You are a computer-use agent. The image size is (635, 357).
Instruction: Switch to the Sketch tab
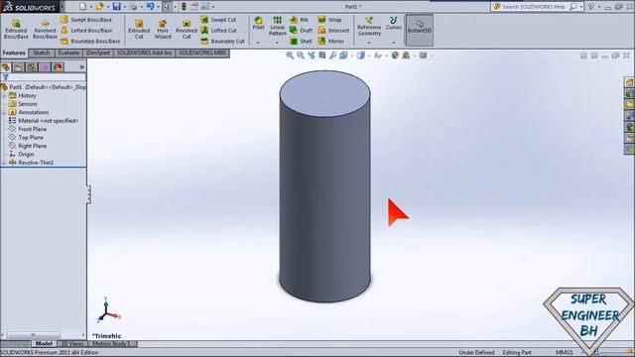click(42, 53)
